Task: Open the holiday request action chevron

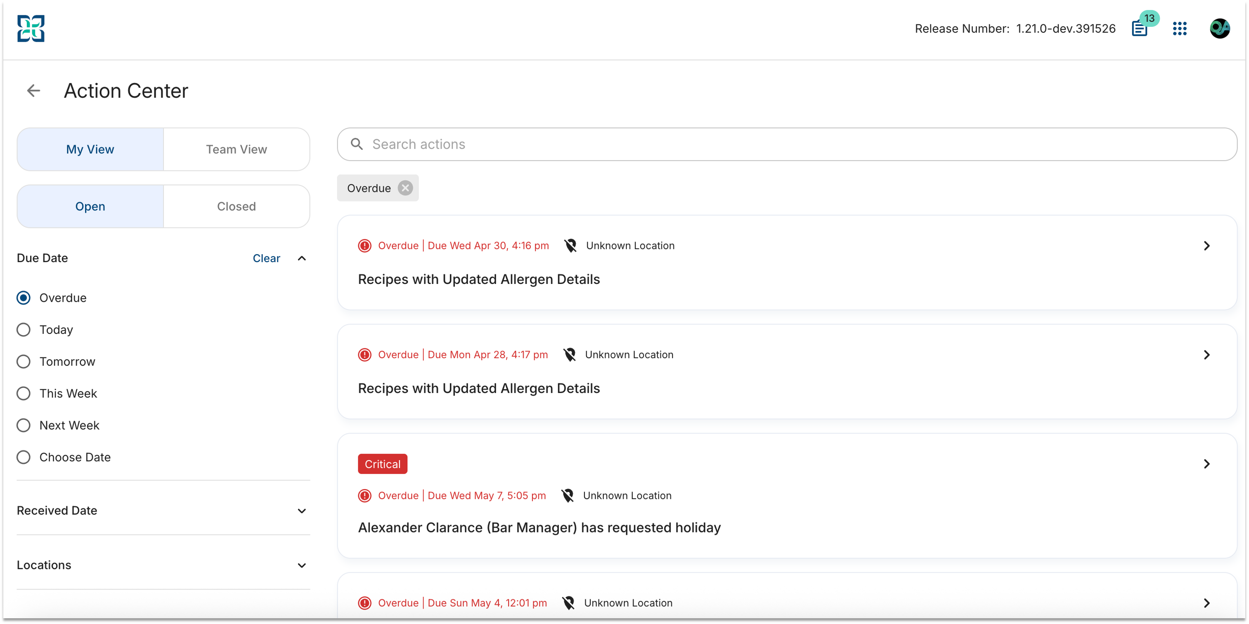Action: 1207,464
